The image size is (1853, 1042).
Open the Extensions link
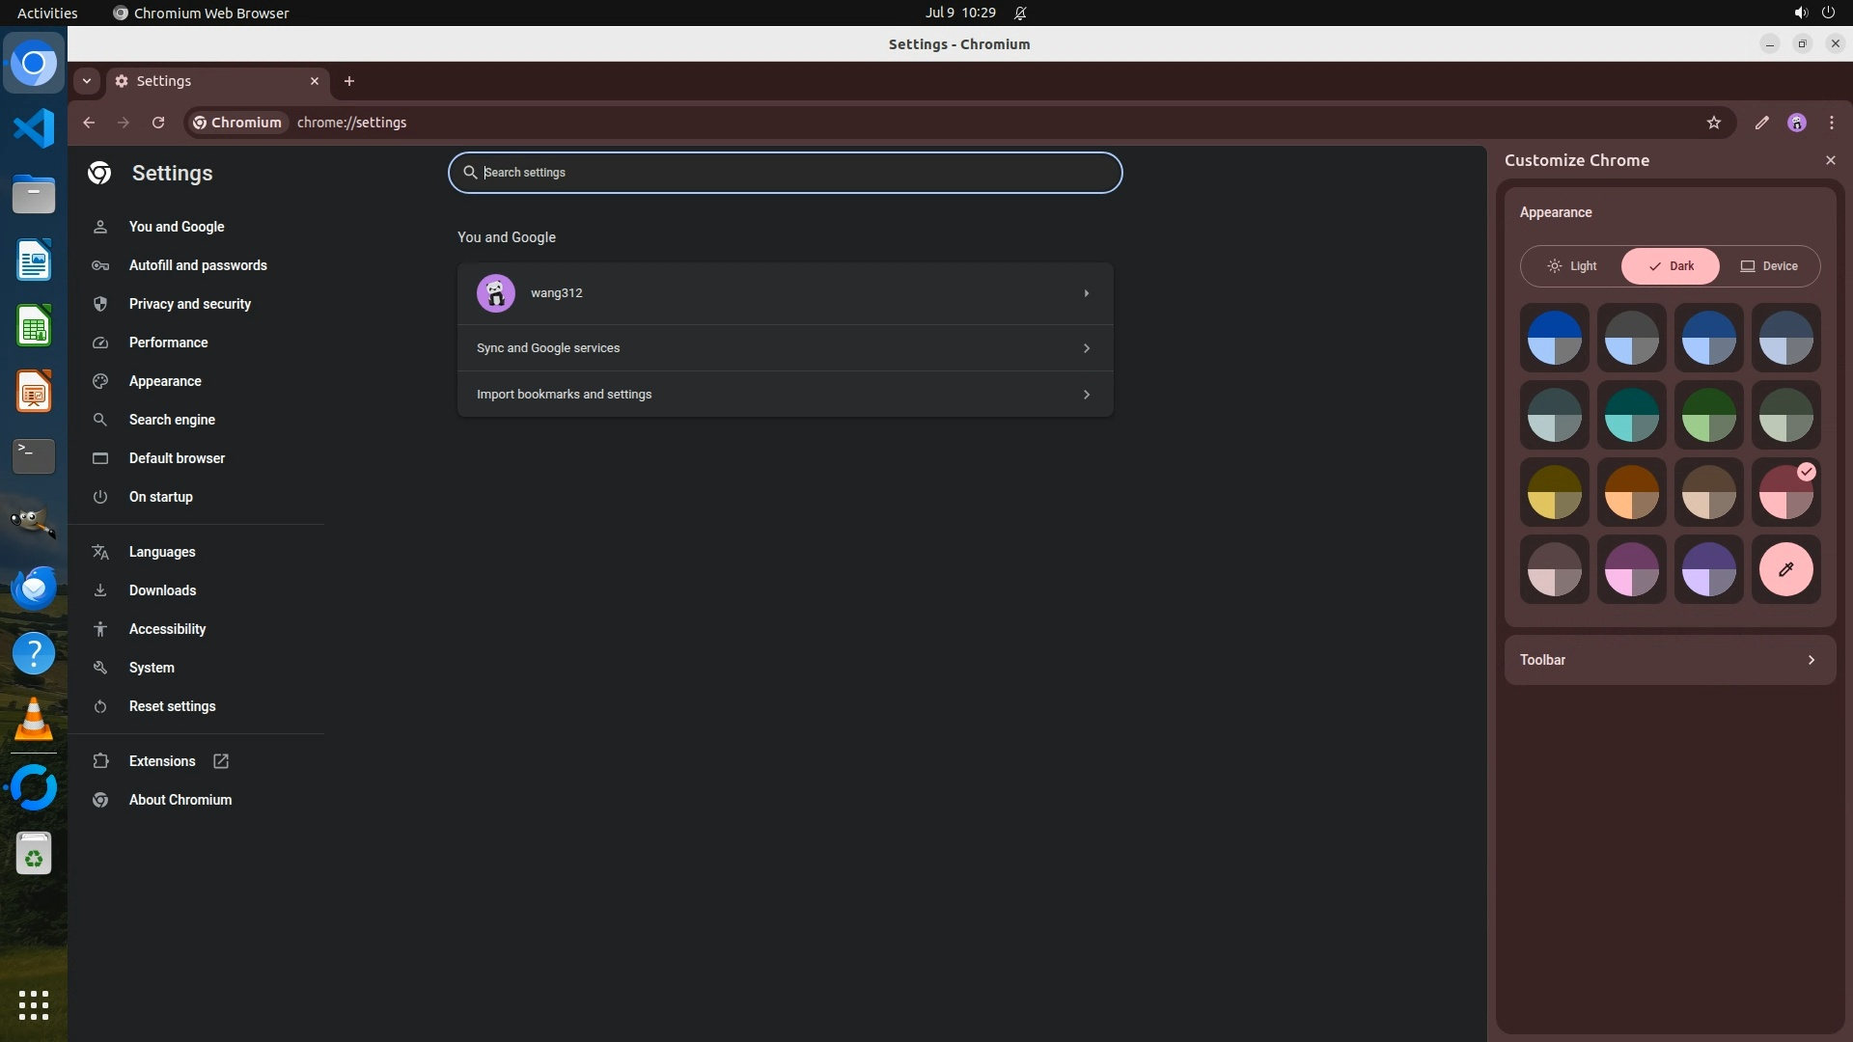pyautogui.click(x=162, y=761)
